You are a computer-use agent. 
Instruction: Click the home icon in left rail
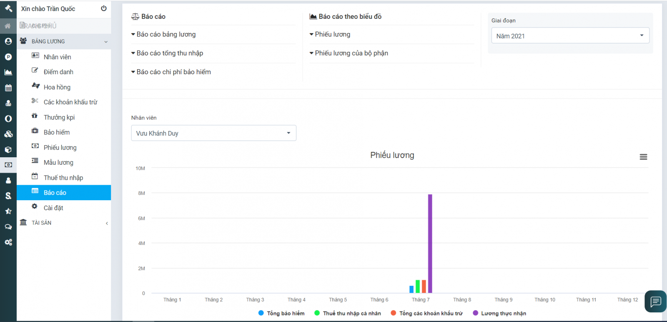[x=8, y=26]
